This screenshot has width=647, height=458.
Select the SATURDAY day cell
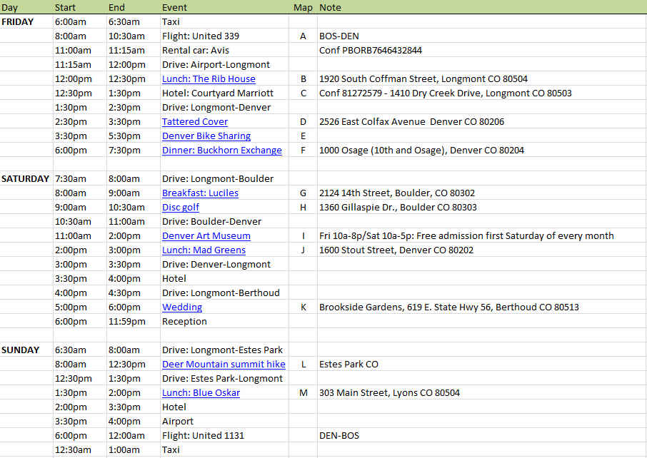[25, 179]
